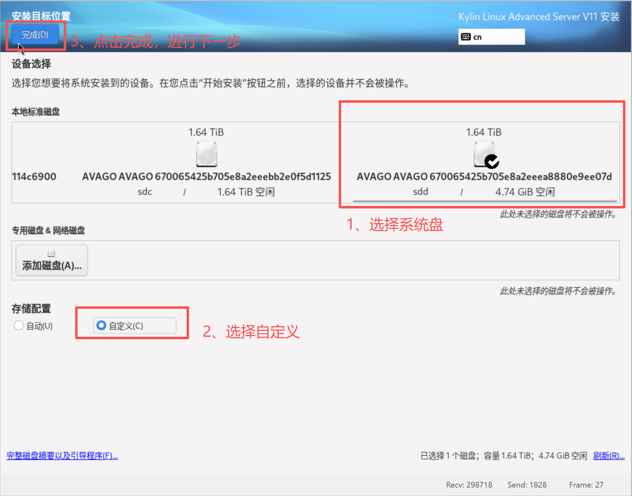632x496 pixels.
Task: Click the keyboard icon beside cn
Action: coord(466,37)
